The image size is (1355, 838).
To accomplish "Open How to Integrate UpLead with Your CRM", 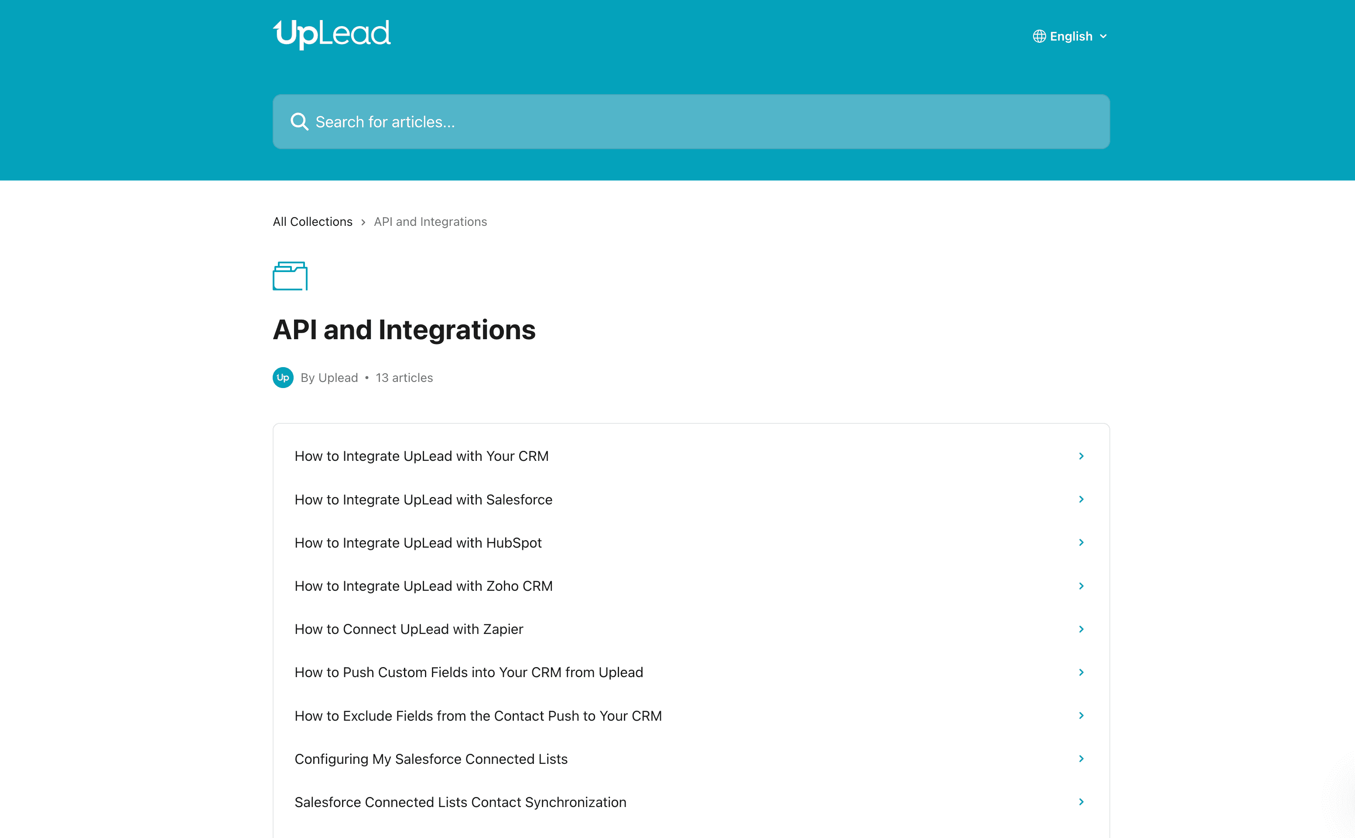I will coord(421,456).
